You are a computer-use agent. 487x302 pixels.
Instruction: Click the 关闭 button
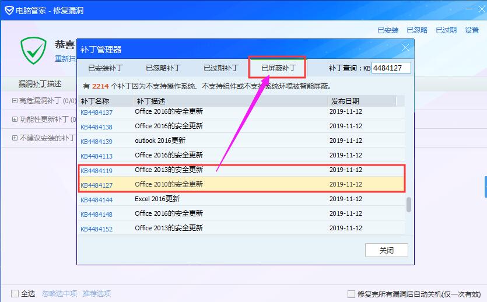[386, 250]
